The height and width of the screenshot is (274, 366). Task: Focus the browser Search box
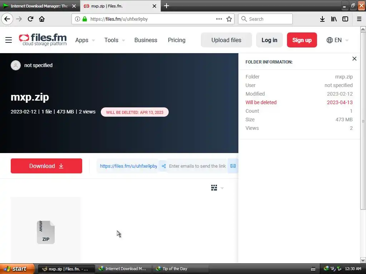click(x=265, y=19)
